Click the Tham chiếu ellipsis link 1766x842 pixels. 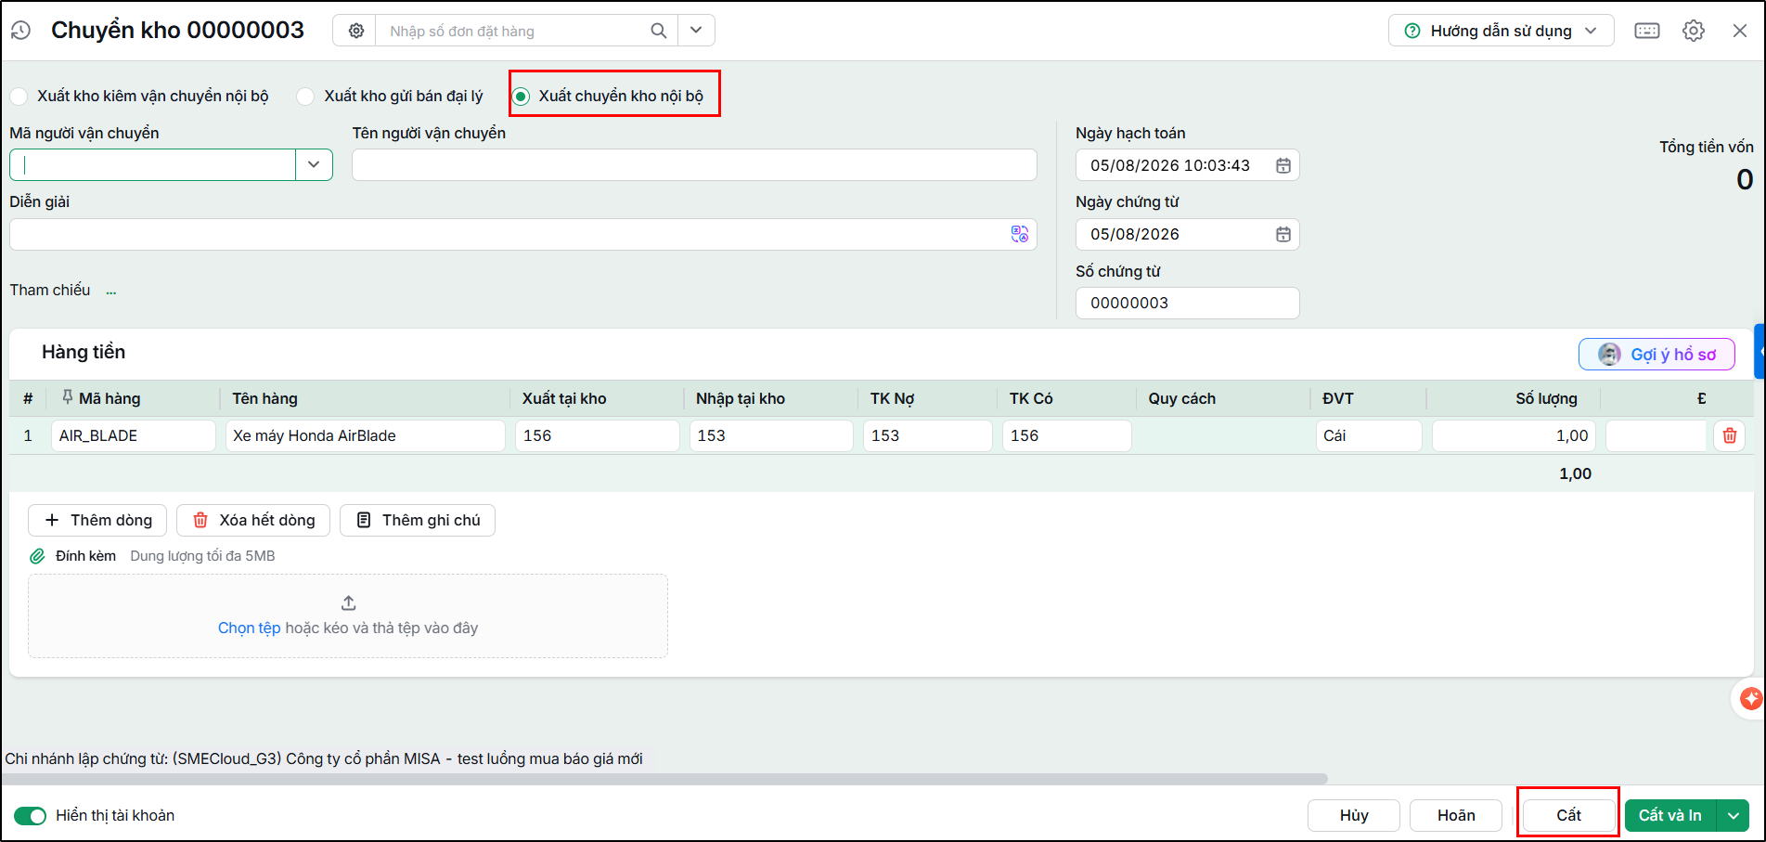(111, 291)
